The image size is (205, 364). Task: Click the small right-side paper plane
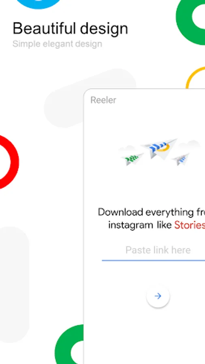click(181, 159)
